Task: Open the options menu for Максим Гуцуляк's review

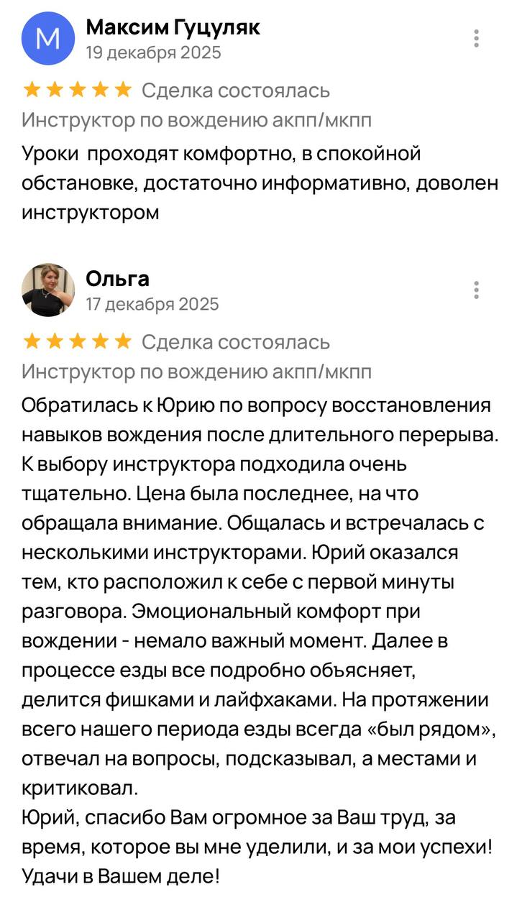Action: coord(476,39)
